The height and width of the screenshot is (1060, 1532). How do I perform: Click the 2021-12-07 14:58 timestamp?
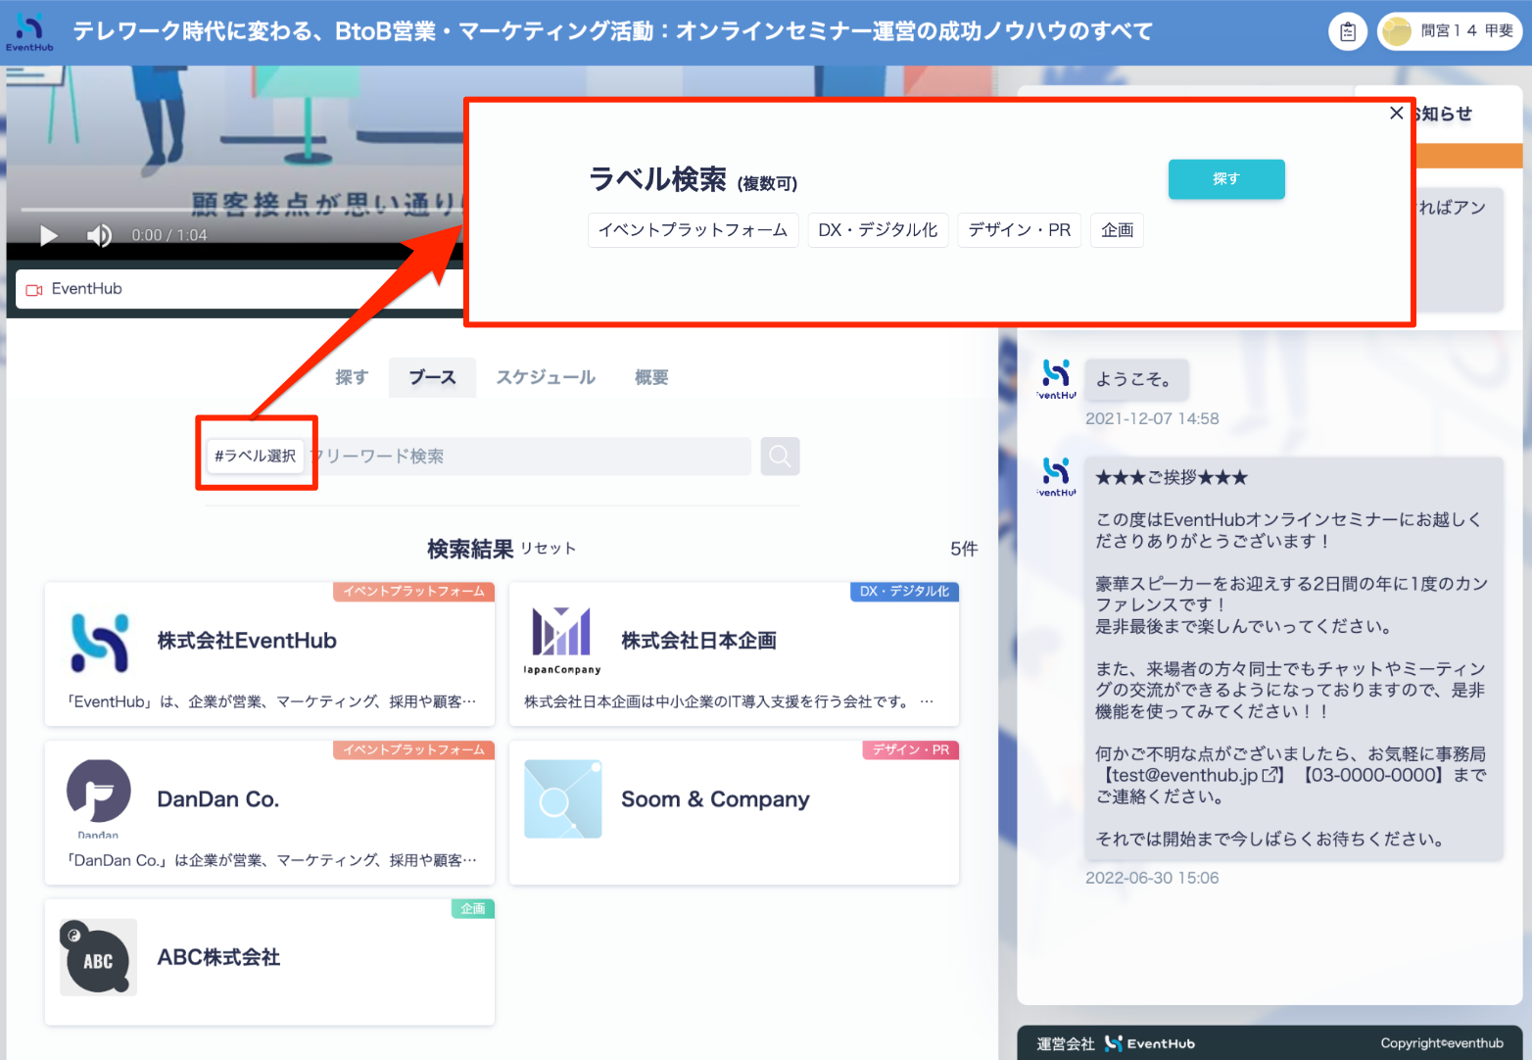[x=1152, y=419]
